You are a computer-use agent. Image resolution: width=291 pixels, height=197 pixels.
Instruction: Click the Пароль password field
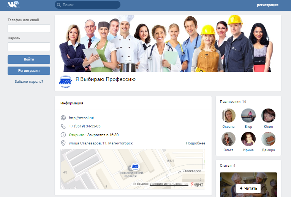coord(29,47)
